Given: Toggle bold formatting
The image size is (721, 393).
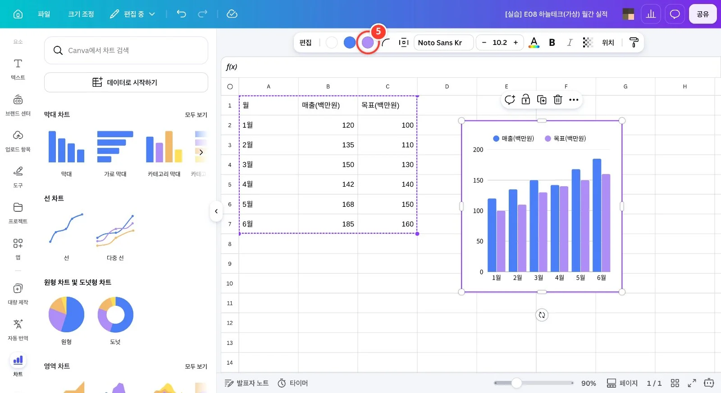Looking at the screenshot, I should pos(552,42).
